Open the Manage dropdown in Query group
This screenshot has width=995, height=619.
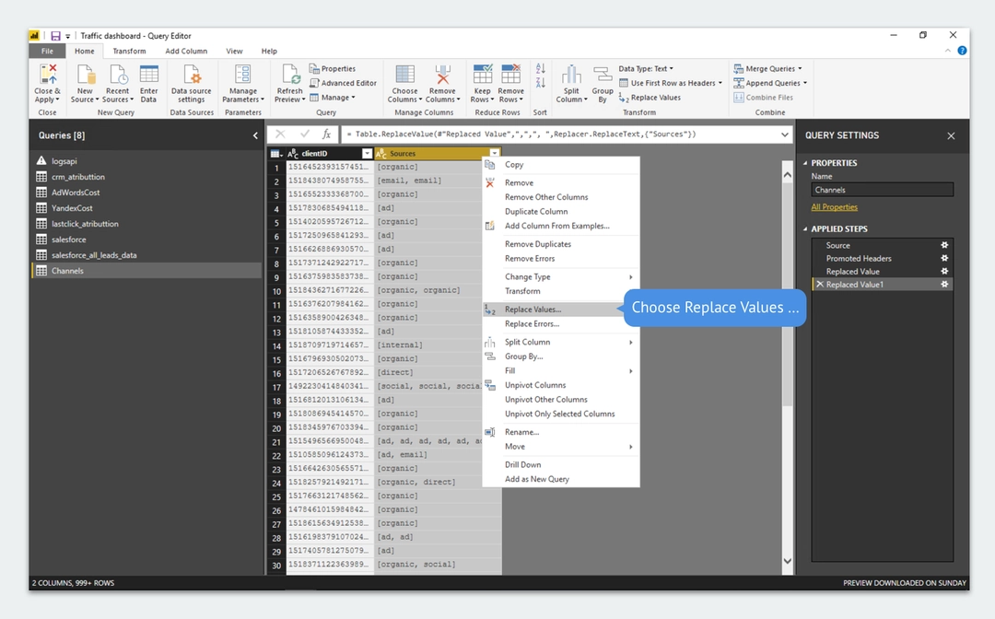click(333, 98)
